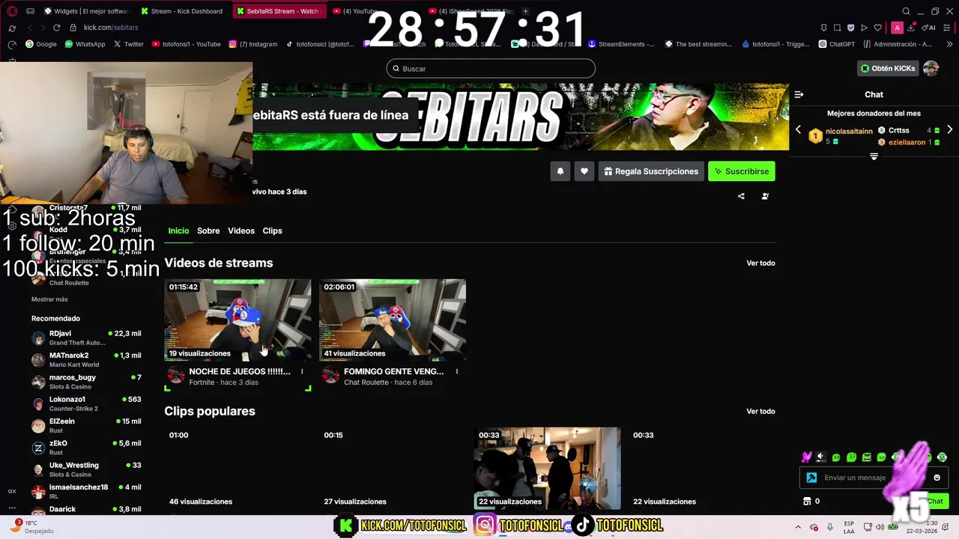This screenshot has height=539, width=959.
Task: Open recommended channel Lokonazo1
Action: 86,404
